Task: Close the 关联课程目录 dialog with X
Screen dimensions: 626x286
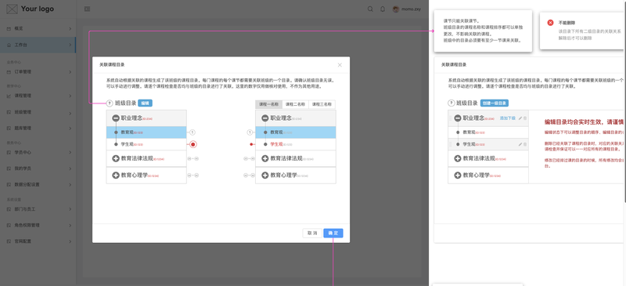Action: pos(340,65)
